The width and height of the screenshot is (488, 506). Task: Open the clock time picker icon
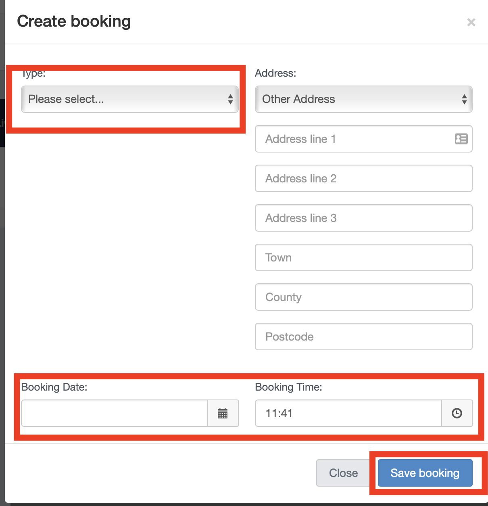457,413
